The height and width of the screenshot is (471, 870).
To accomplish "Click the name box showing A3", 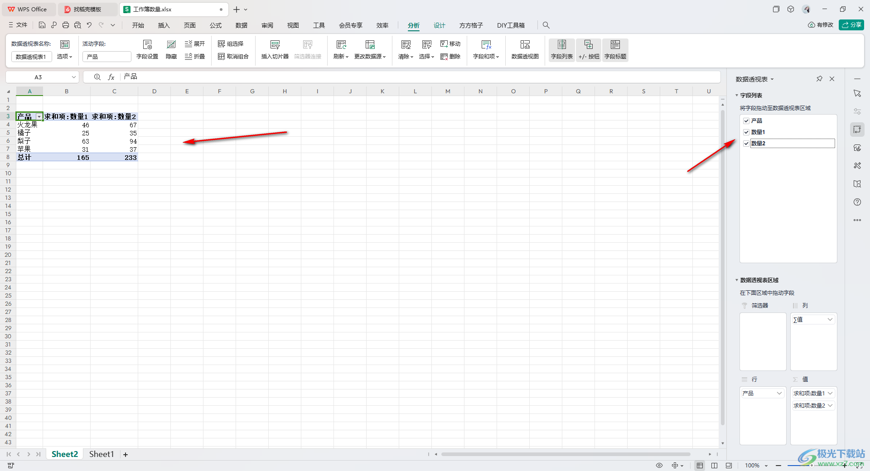I will (x=42, y=77).
